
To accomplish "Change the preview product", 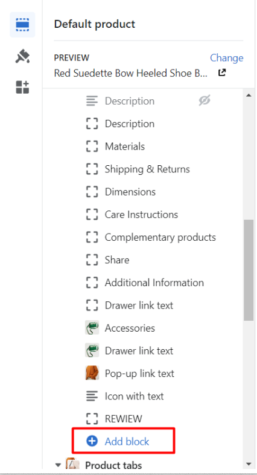I will pos(226,57).
